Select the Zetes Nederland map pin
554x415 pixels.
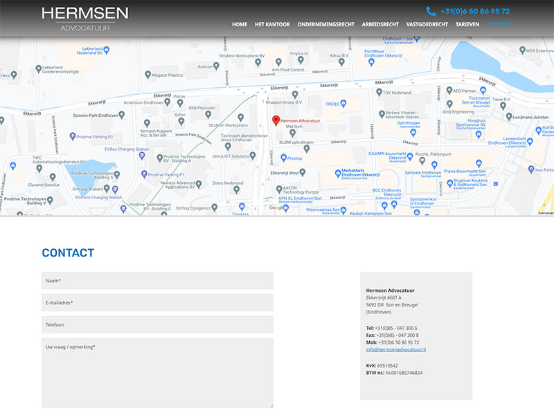pyautogui.click(x=237, y=190)
